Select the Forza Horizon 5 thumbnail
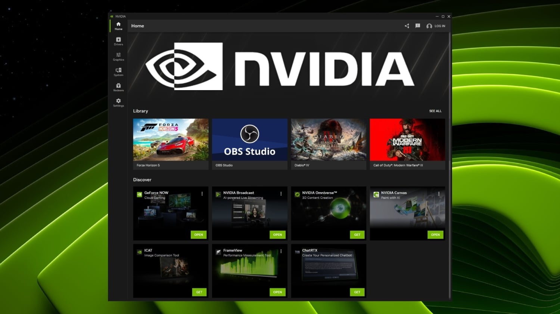This screenshot has height=314, width=560. point(171,140)
